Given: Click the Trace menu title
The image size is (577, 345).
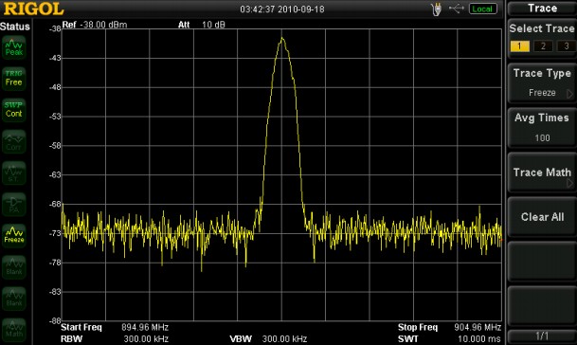Looking at the screenshot, I should (542, 9).
